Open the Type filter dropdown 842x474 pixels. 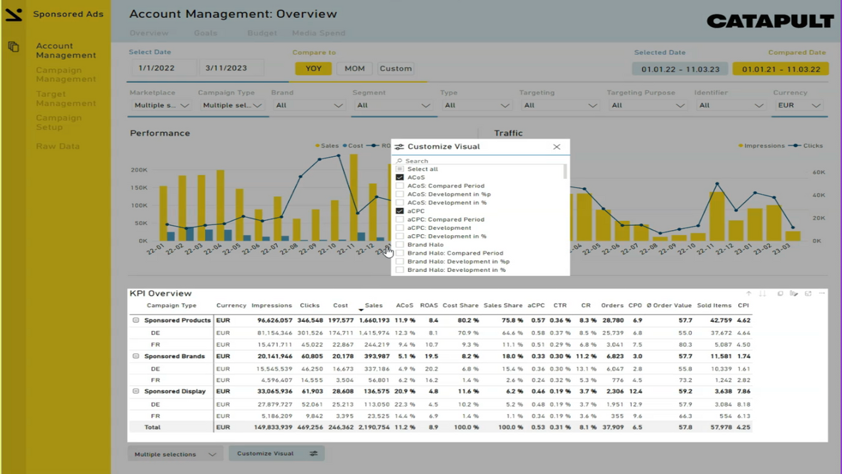pos(476,105)
